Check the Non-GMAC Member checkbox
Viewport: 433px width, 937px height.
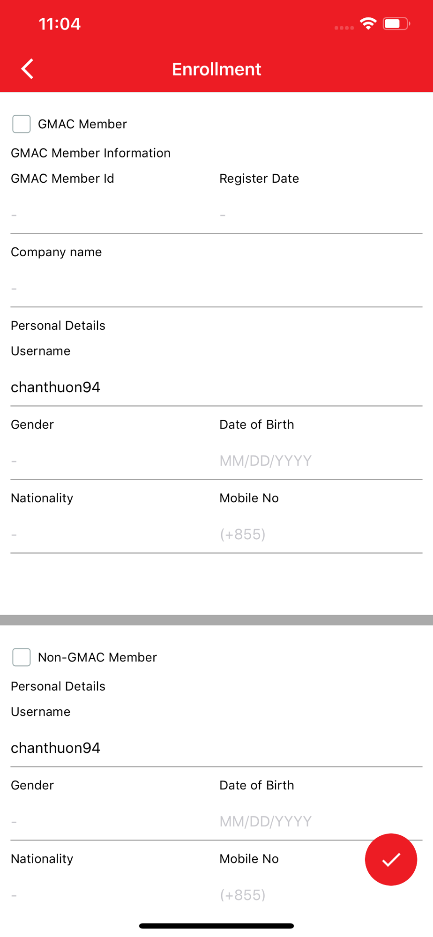[22, 657]
